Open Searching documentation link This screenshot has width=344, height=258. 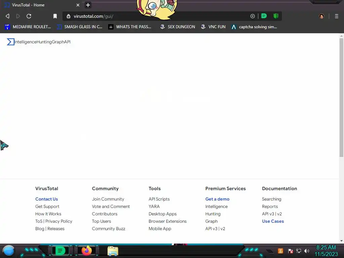[271, 199]
